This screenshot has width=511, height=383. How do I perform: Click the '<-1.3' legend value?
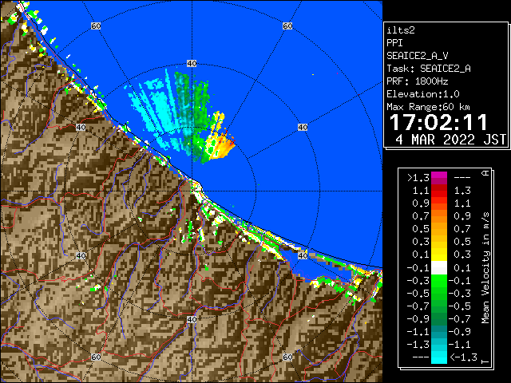point(463,357)
